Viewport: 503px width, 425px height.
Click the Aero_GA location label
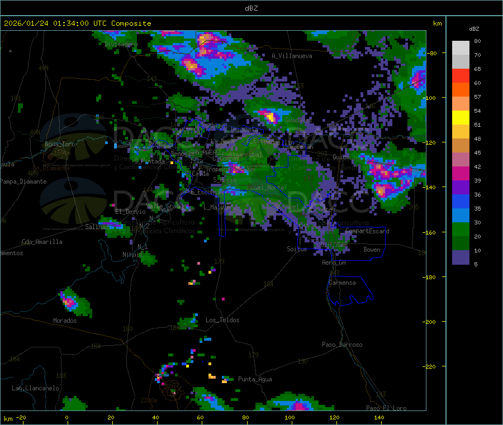tap(334, 262)
